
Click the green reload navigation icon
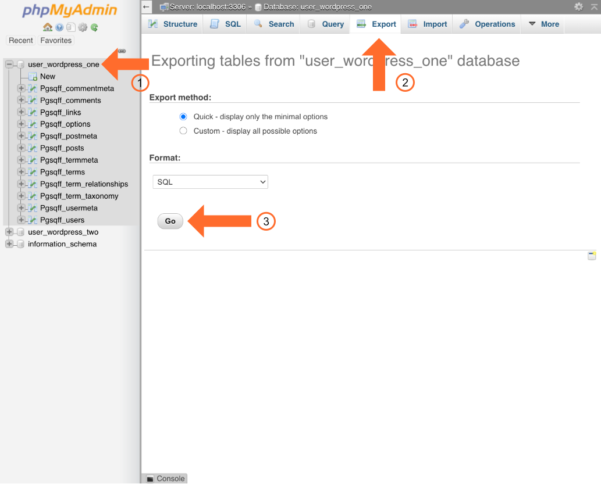(94, 27)
